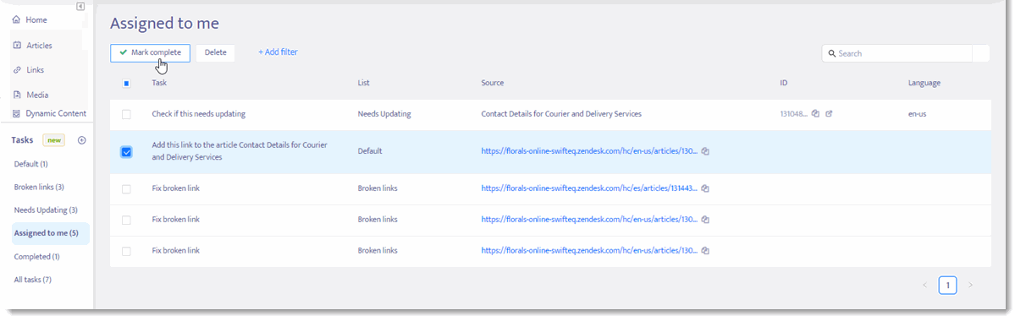The height and width of the screenshot is (316, 1015).
Task: Click the Articles icon in sidebar
Action: pyautogui.click(x=17, y=46)
